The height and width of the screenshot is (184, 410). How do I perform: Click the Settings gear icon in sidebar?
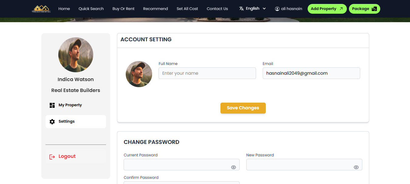[52, 121]
